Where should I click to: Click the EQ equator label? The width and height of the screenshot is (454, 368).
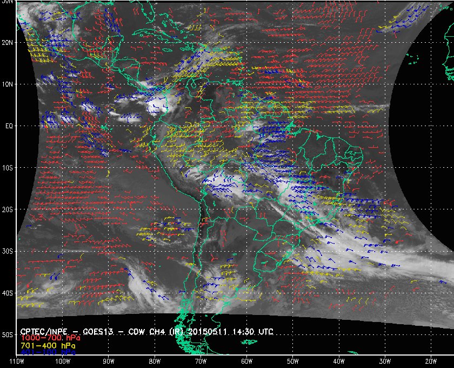[9, 126]
